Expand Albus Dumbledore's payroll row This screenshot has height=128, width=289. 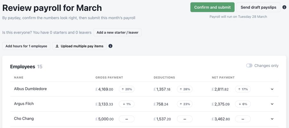[272, 89]
